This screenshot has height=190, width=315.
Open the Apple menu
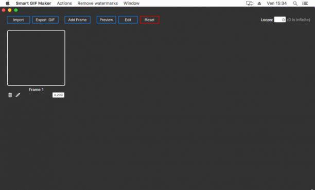8,3
